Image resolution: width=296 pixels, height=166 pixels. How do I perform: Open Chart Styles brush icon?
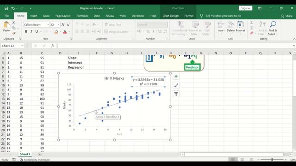pyautogui.click(x=176, y=85)
